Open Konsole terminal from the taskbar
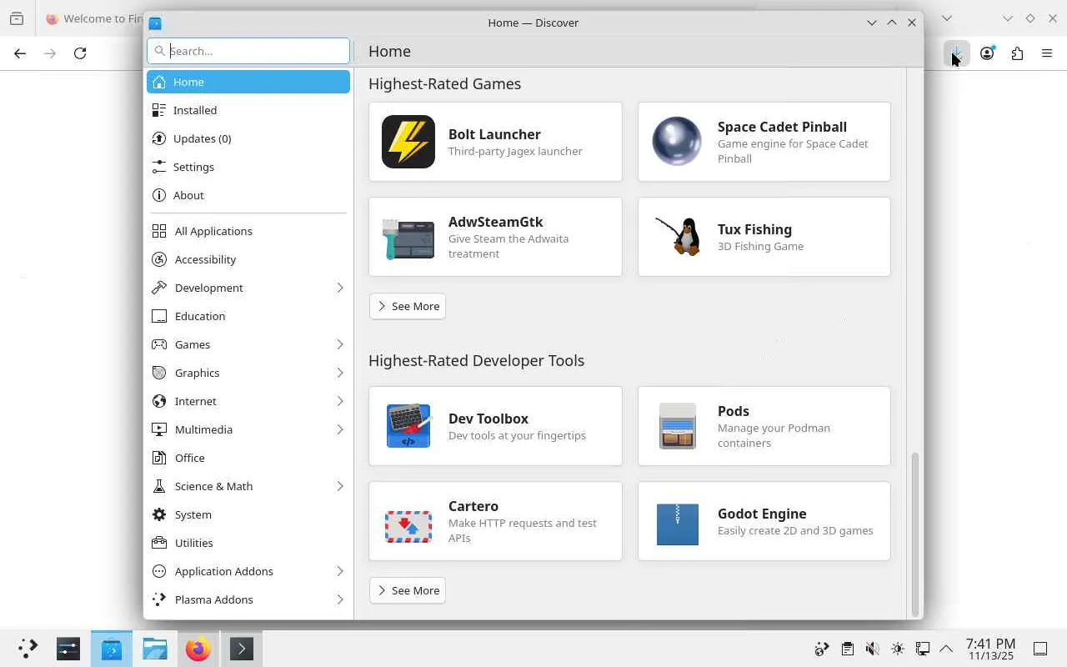 click(242, 649)
